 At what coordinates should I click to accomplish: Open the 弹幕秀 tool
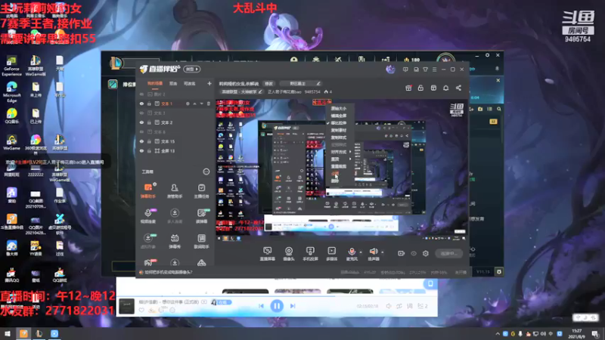coord(175,241)
